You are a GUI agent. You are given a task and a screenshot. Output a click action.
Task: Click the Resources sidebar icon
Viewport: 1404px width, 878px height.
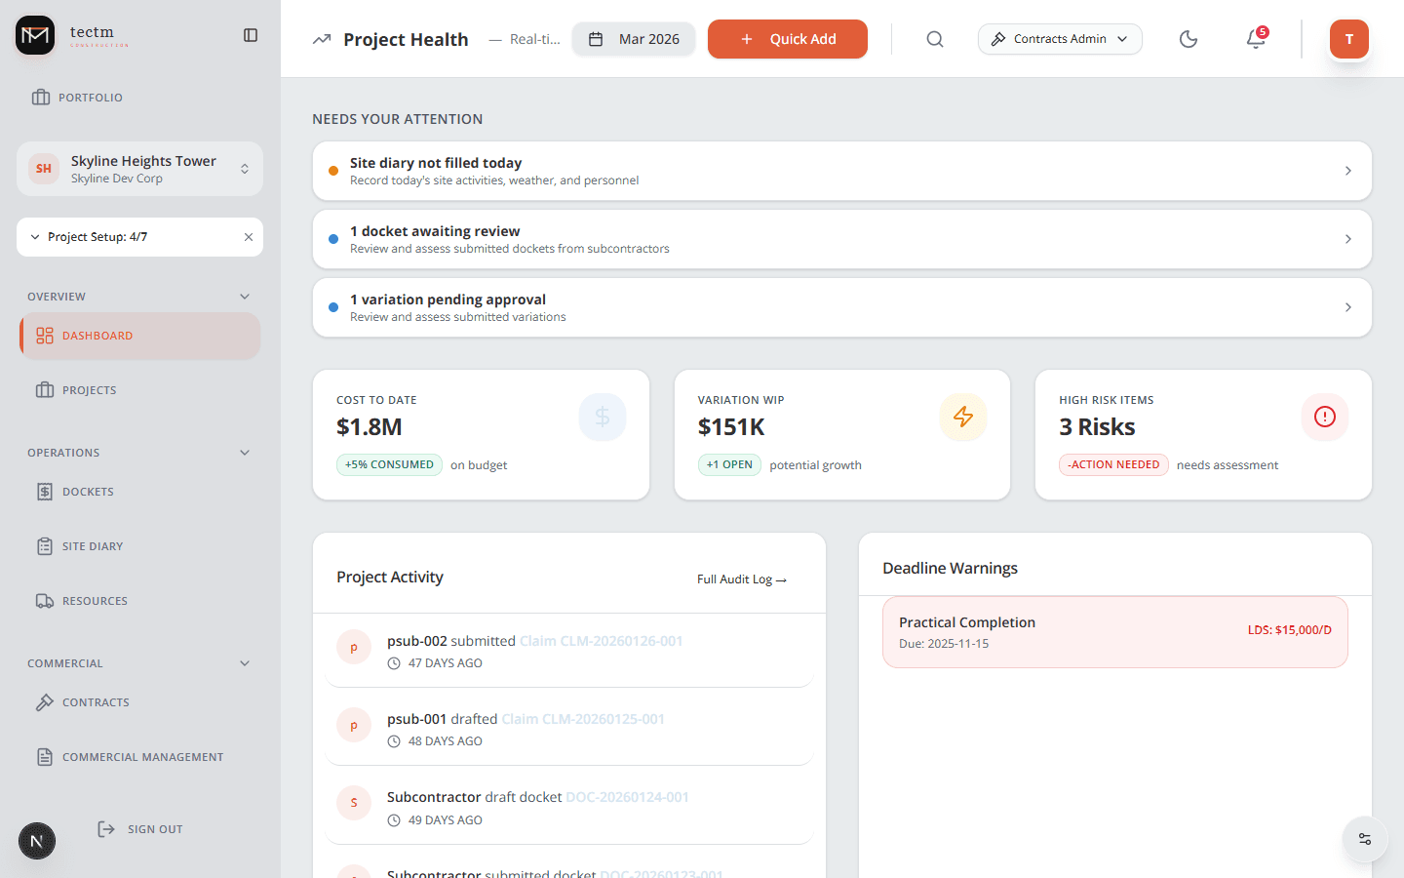(44, 600)
